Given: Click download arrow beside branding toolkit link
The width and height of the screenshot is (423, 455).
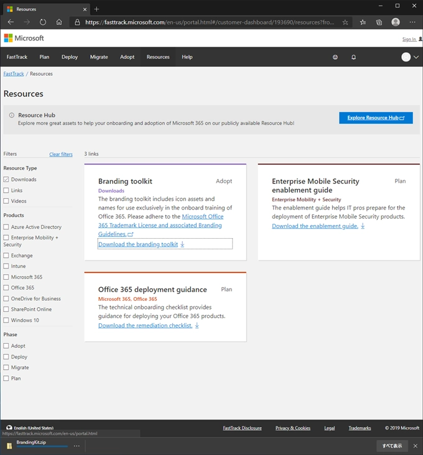Looking at the screenshot, I should (x=182, y=244).
